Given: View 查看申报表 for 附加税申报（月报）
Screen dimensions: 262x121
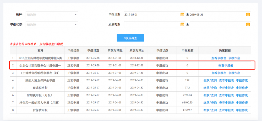Looking at the screenshot, I should [x=226, y=95].
